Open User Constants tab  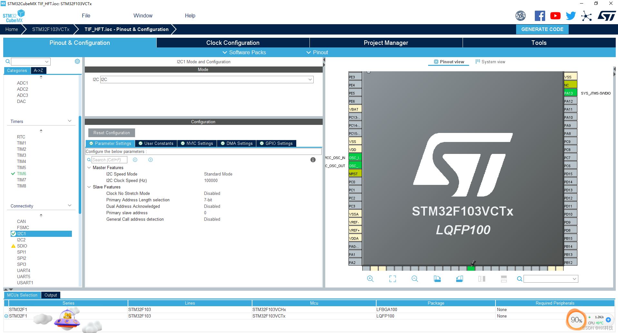tap(156, 143)
